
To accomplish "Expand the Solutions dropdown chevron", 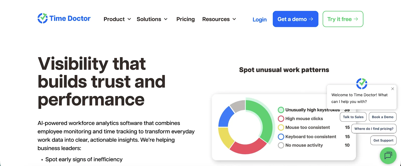I will [x=166, y=19].
